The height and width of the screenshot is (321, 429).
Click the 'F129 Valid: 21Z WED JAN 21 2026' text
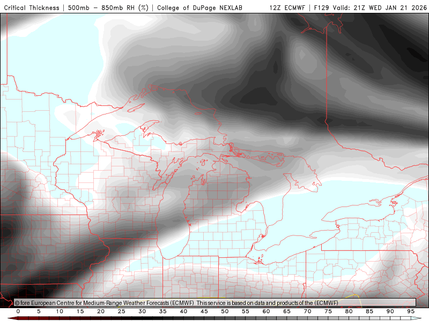click(370, 8)
